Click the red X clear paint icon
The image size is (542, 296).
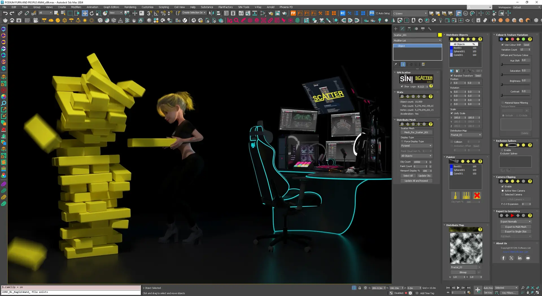pos(477,195)
